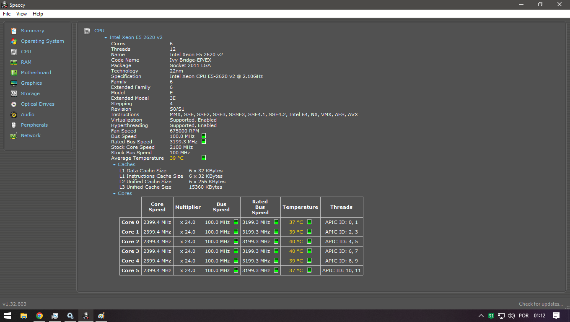The image size is (570, 322).
Task: Click L3 Unified Cache Size 15360 KBytes
Action: point(205,187)
